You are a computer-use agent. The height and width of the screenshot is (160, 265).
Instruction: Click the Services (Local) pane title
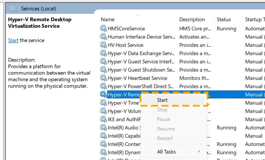pos(39,9)
